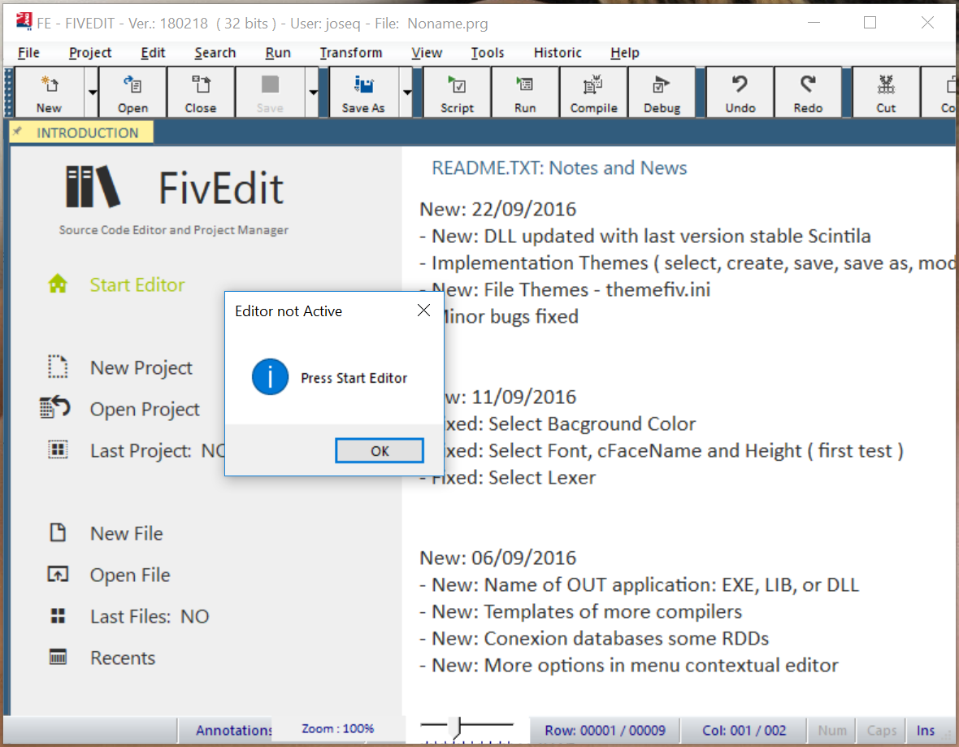This screenshot has width=959, height=747.
Task: Open the Historic menu
Action: (558, 53)
